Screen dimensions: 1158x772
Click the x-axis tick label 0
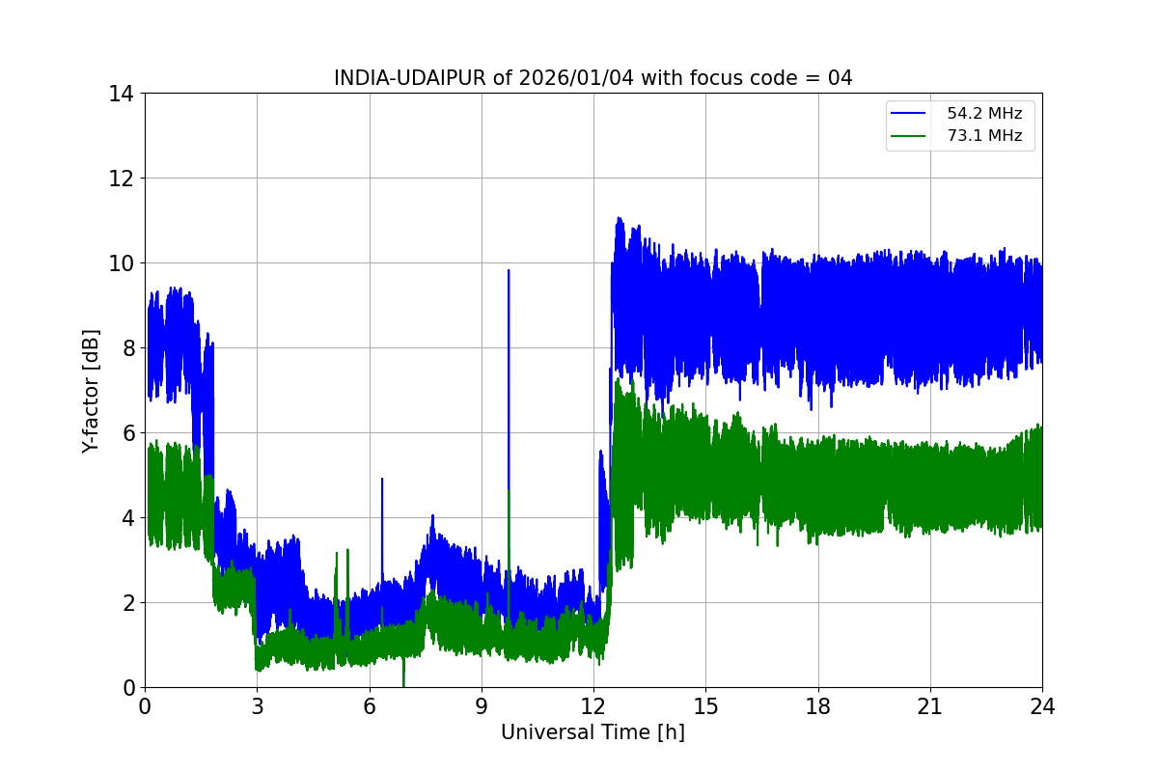145,706
